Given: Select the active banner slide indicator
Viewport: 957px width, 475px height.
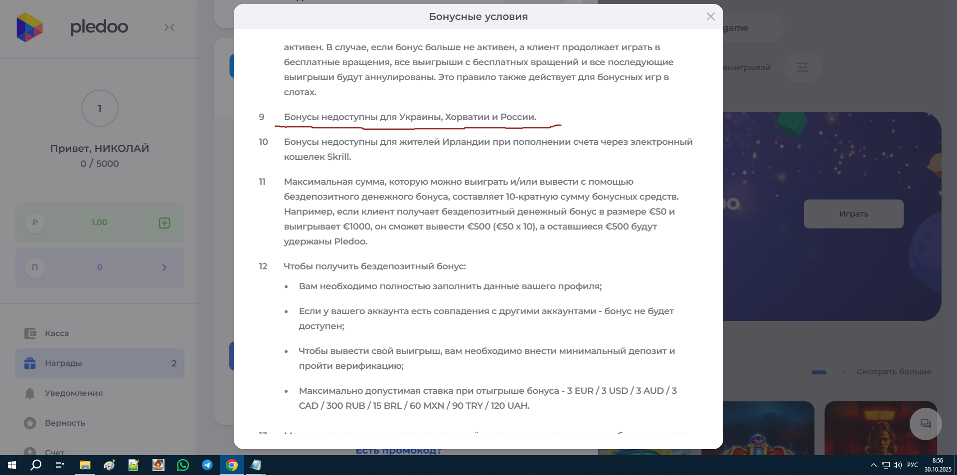Looking at the screenshot, I should tap(818, 372).
